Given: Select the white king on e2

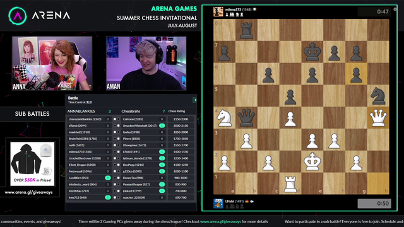Looking at the screenshot, I should tap(312, 161).
